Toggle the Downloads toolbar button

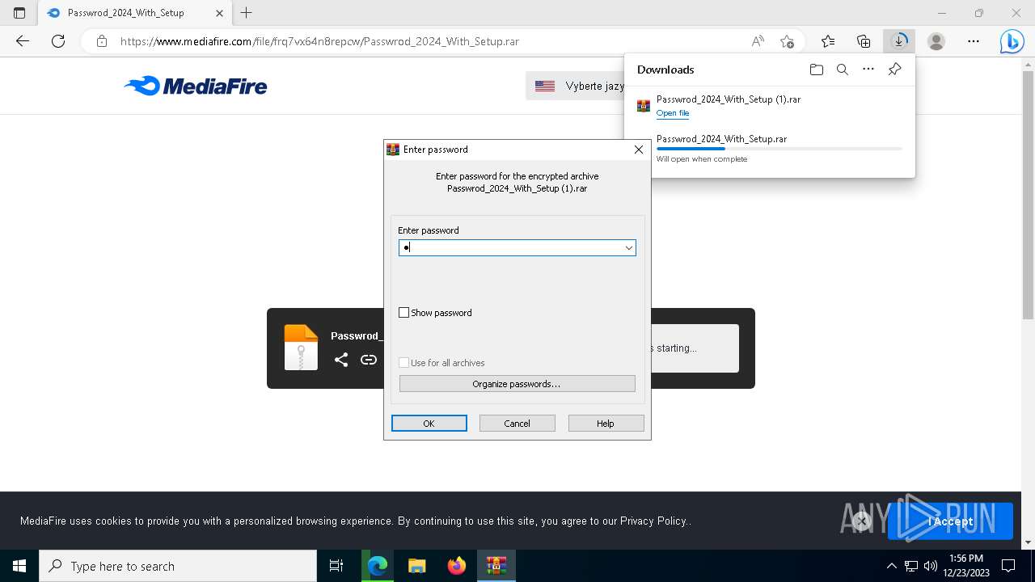[x=899, y=41]
